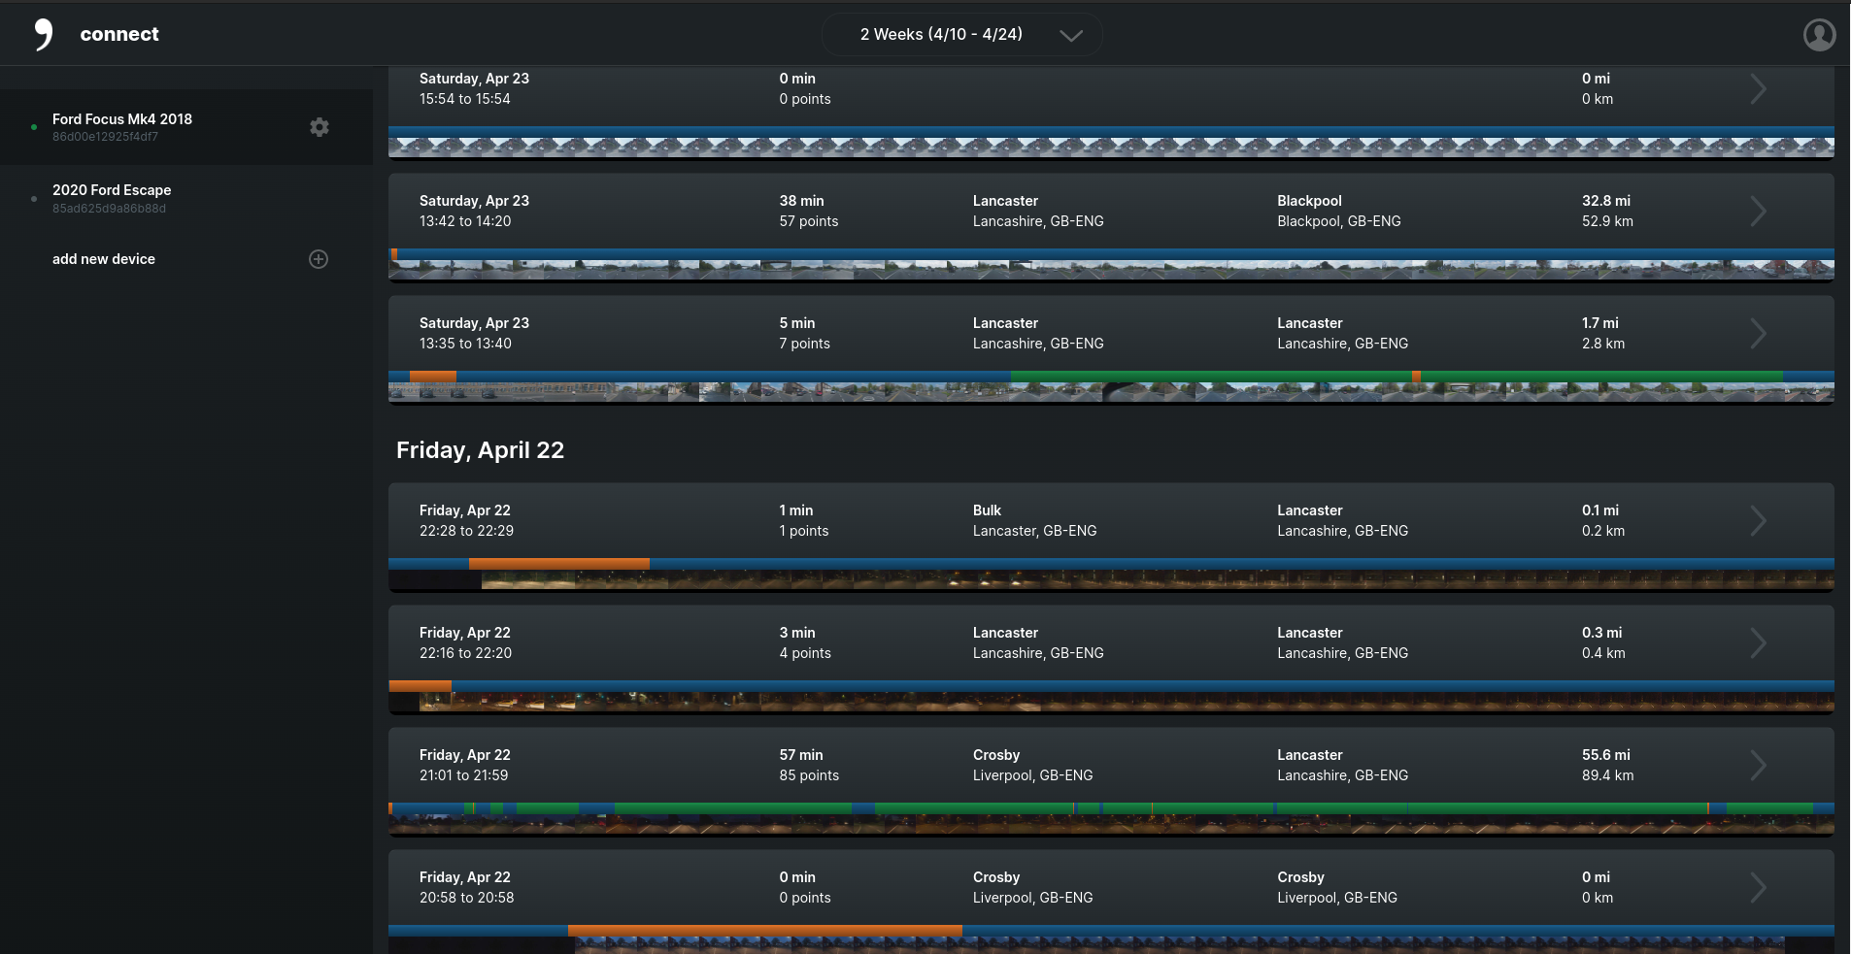Click 'Friday, April 22' heading
Image resolution: width=1851 pixels, height=954 pixels.
point(480,450)
